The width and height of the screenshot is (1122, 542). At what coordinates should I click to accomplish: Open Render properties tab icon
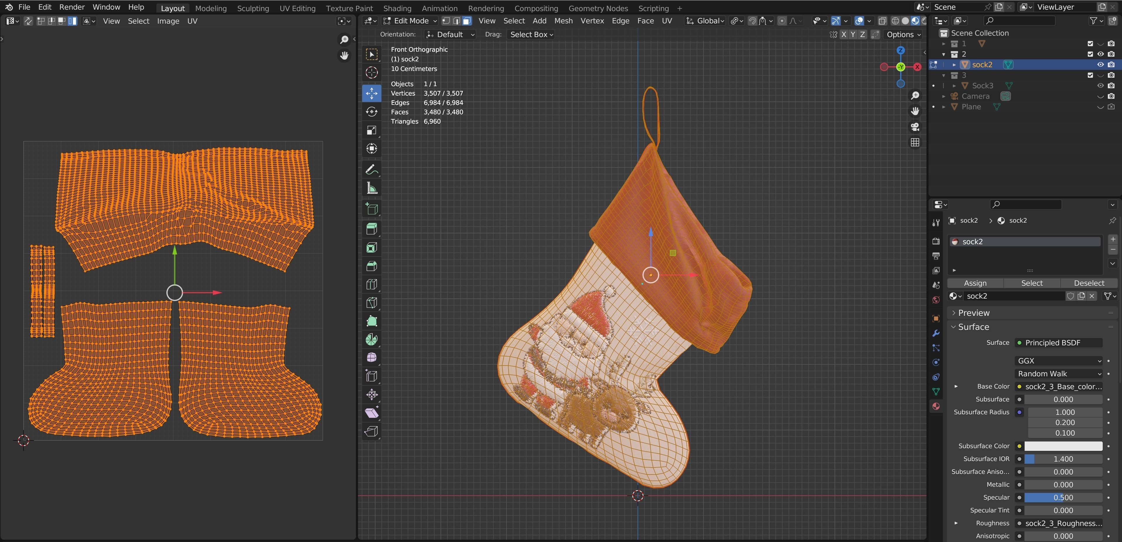pos(936,241)
